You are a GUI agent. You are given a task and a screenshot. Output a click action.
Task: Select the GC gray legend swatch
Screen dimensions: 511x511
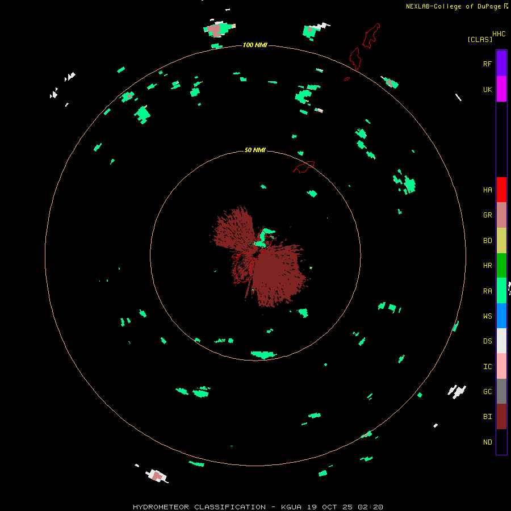(501, 391)
